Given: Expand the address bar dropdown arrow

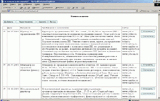Looking at the screenshot, I should [x=137, y=11].
